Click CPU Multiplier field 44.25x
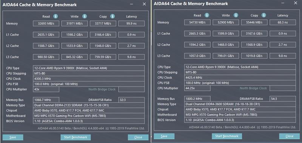Screen dimensions: 302x143 [x=197, y=88]
